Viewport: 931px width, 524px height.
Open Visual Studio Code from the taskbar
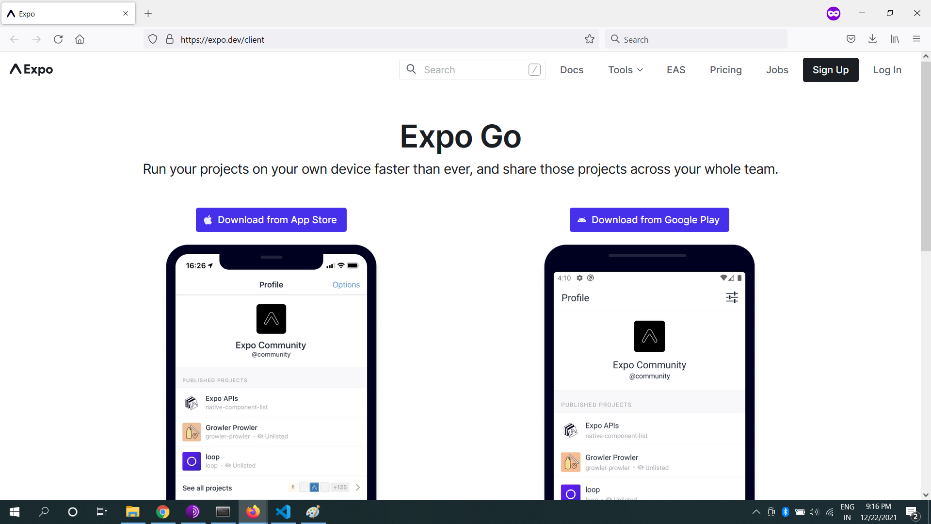pos(283,512)
